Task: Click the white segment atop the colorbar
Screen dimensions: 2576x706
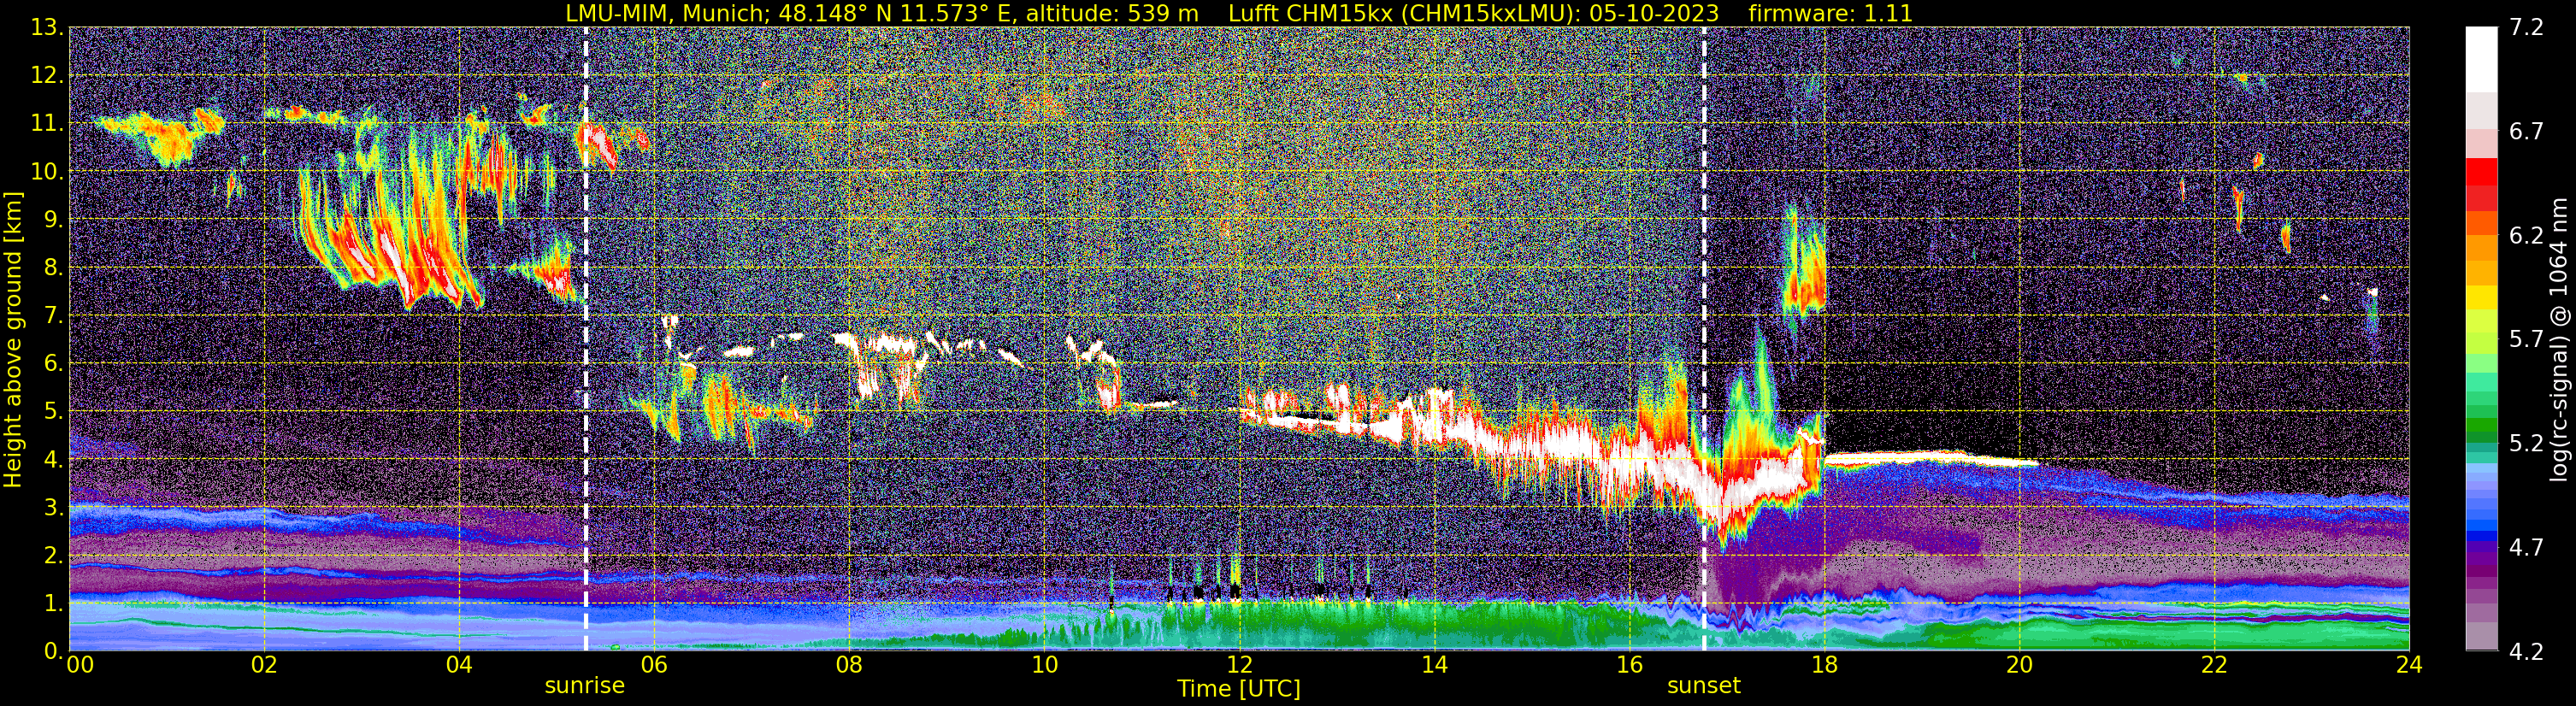Action: pos(2481,60)
